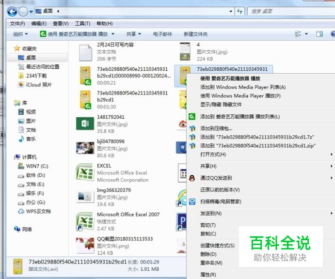
Task: Click the 爱奇艺 icon beside 添加到播放列表(L)
Action: (192, 117)
